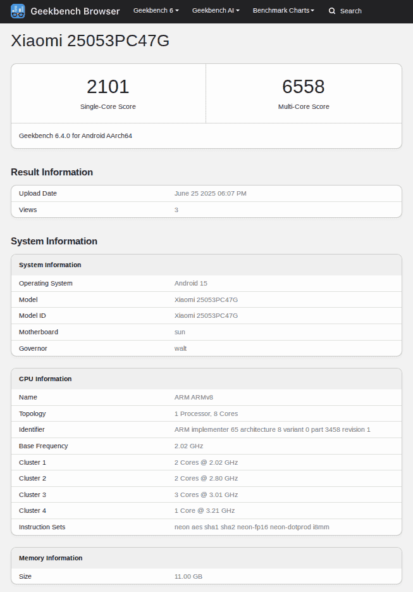Viewport: 413px width, 592px height.
Task: Click the 6558 multi-core score
Action: coord(304,87)
